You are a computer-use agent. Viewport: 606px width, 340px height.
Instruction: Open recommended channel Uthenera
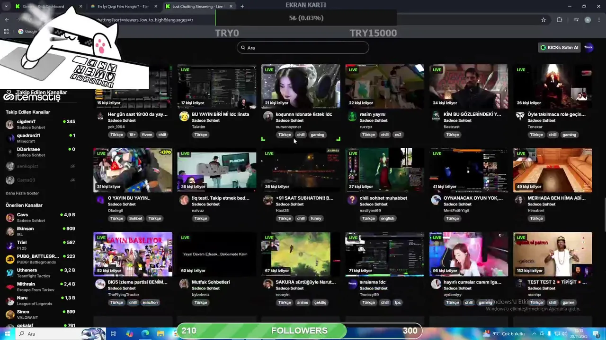[40, 273]
